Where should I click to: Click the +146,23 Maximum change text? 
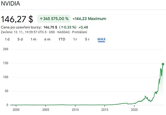coord(89,19)
